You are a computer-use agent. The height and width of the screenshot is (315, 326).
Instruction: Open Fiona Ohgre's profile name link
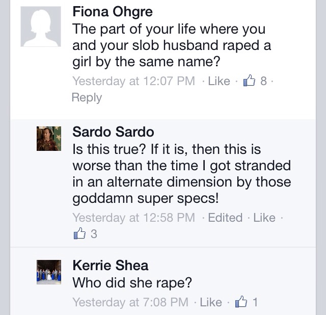[113, 11]
